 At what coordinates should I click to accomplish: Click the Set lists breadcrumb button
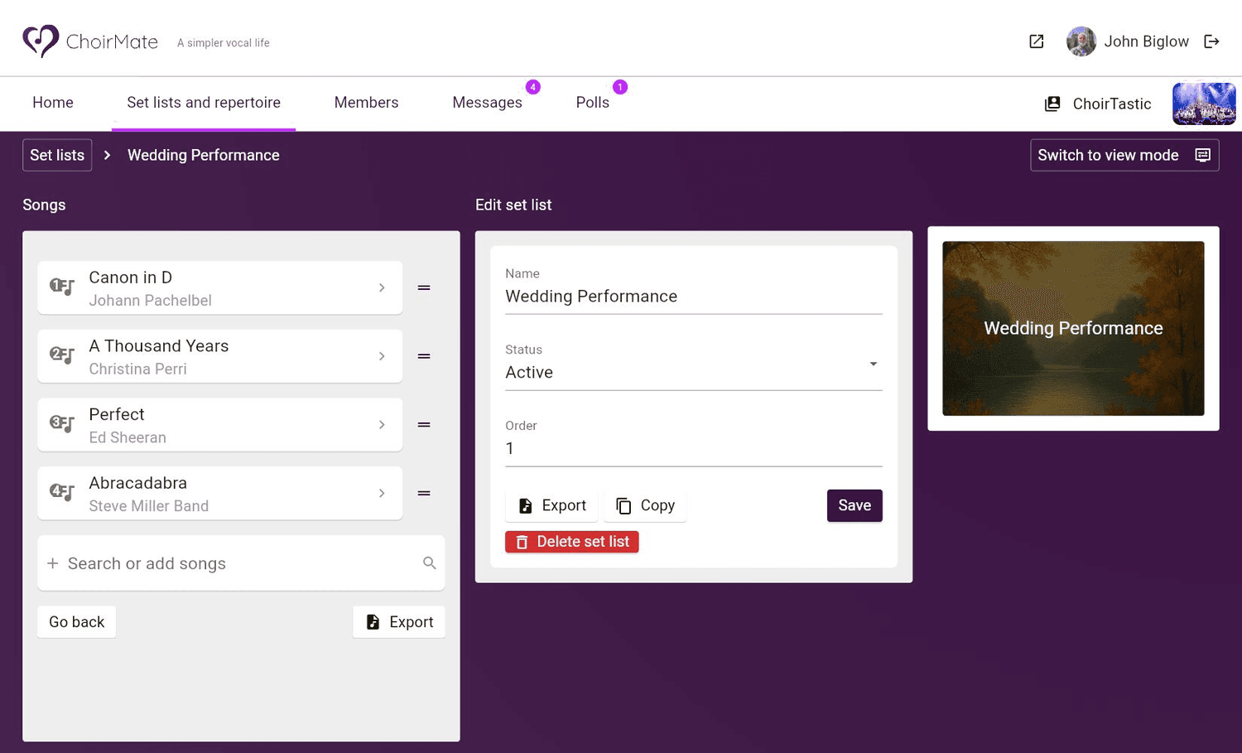coord(57,155)
